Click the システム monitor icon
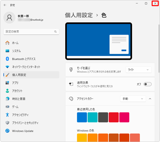The height and width of the screenshot is (142, 160). 7,51
